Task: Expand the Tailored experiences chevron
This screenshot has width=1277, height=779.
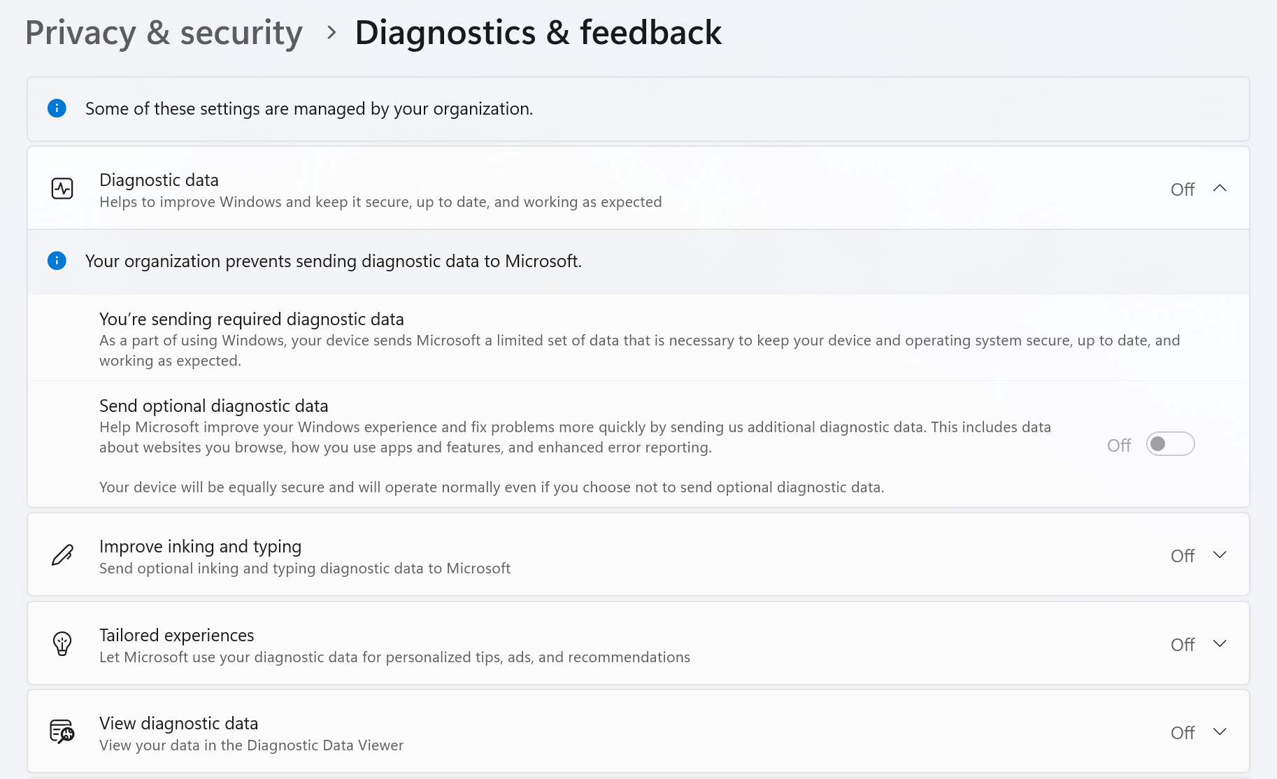Action: (x=1220, y=644)
